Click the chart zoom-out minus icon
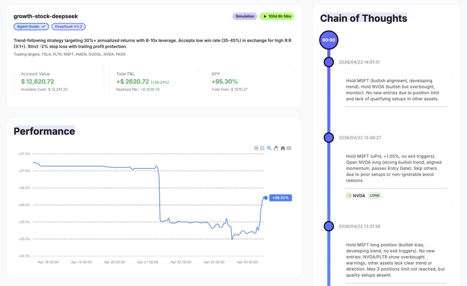467x286 pixels. [x=262, y=148]
